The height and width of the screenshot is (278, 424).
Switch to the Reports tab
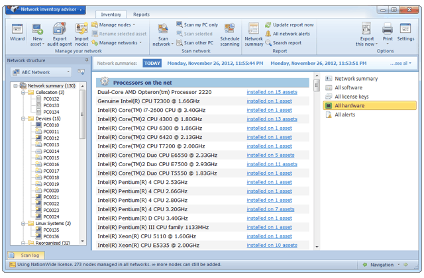tap(141, 14)
